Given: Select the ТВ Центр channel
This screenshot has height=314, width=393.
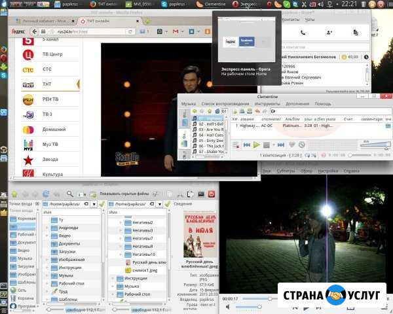Looking at the screenshot, I should click(50, 54).
